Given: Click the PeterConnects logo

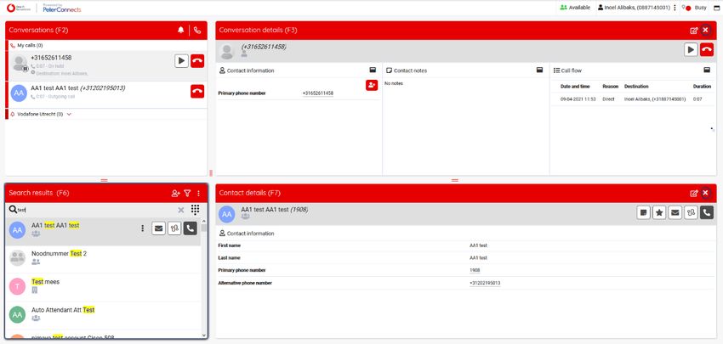Looking at the screenshot, I should 62,8.
